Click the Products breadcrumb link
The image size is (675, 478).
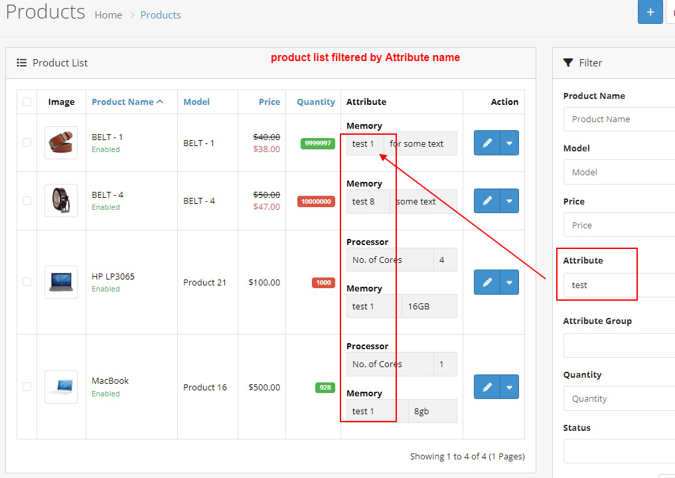point(161,15)
